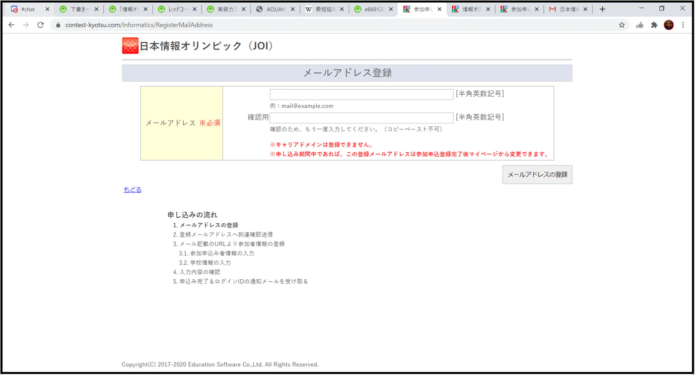Screen dimensions: 695x375
Task: Click the step '3.1. 参加申込み者情報の入力'
Action: tap(217, 253)
